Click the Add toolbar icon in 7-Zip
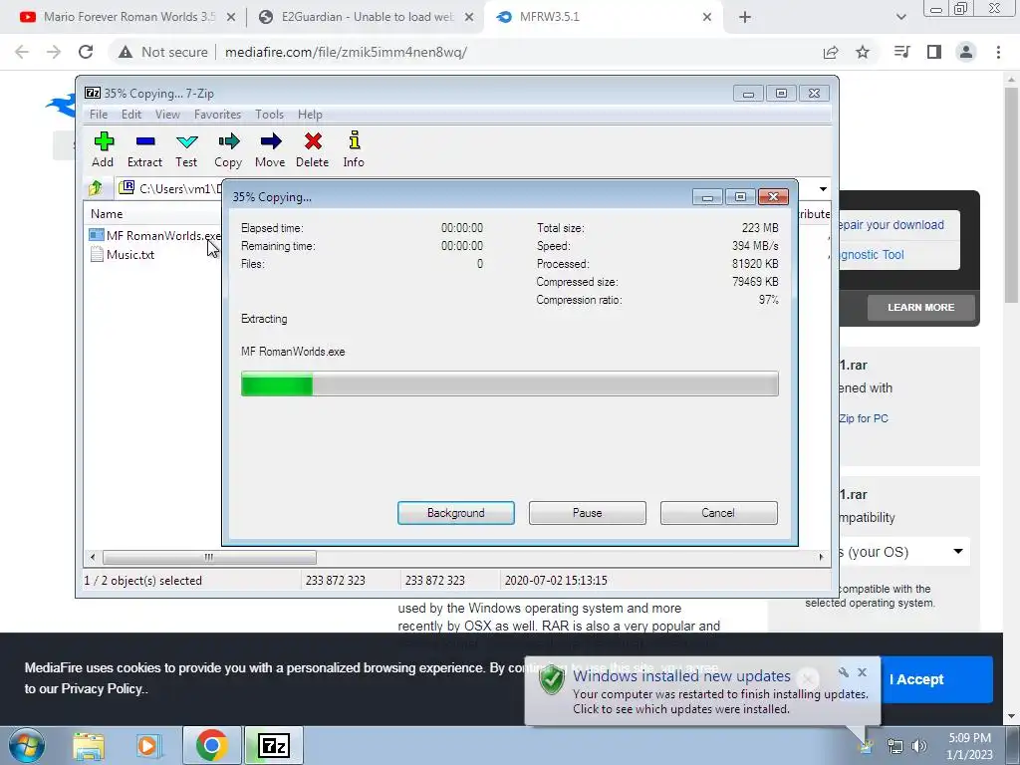The height and width of the screenshot is (765, 1020). 103,149
